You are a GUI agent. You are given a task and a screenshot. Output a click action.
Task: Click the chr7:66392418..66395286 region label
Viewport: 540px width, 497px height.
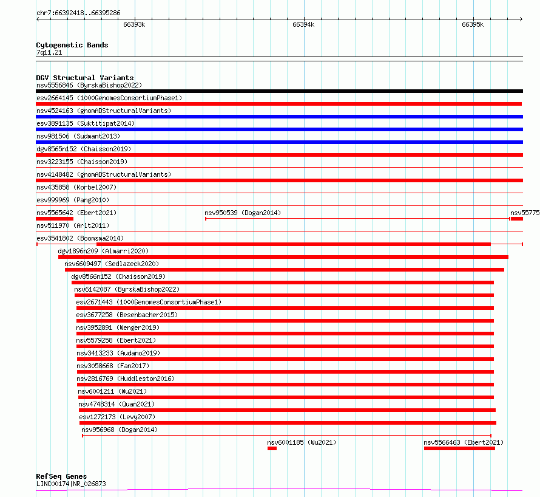point(78,13)
